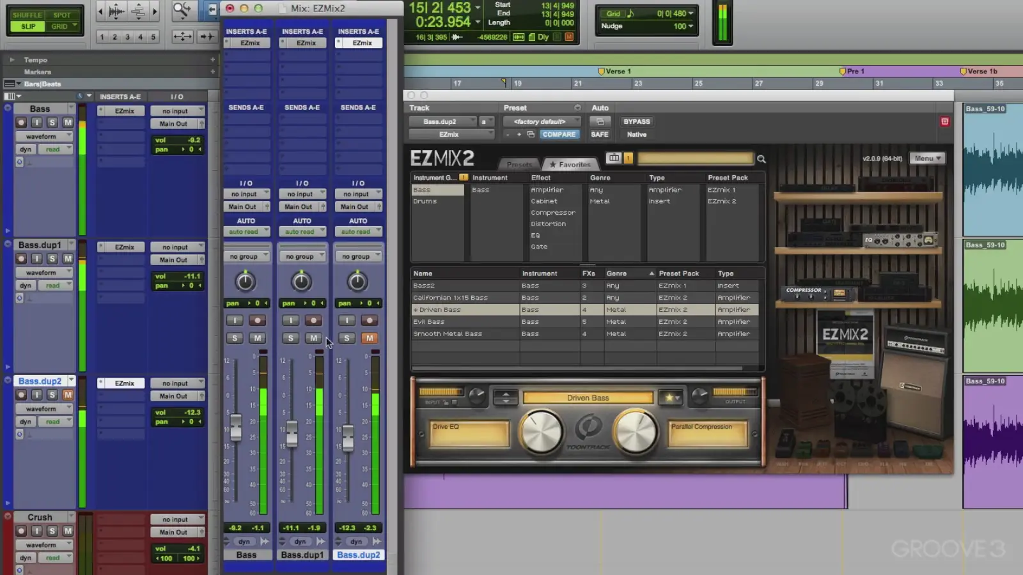Unmute the Bass.dup2 mixer channel
Viewport: 1023px width, 575px height.
370,338
